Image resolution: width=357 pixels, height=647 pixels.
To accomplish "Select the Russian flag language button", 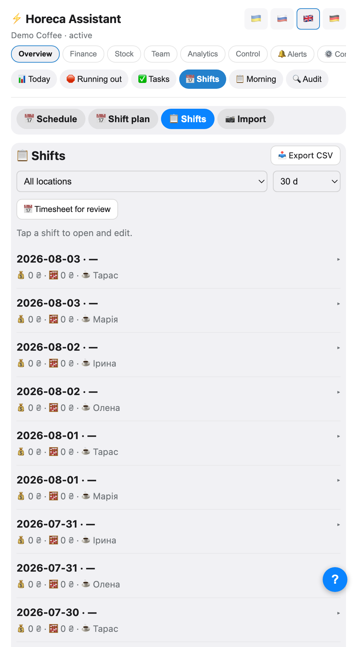I will (282, 19).
